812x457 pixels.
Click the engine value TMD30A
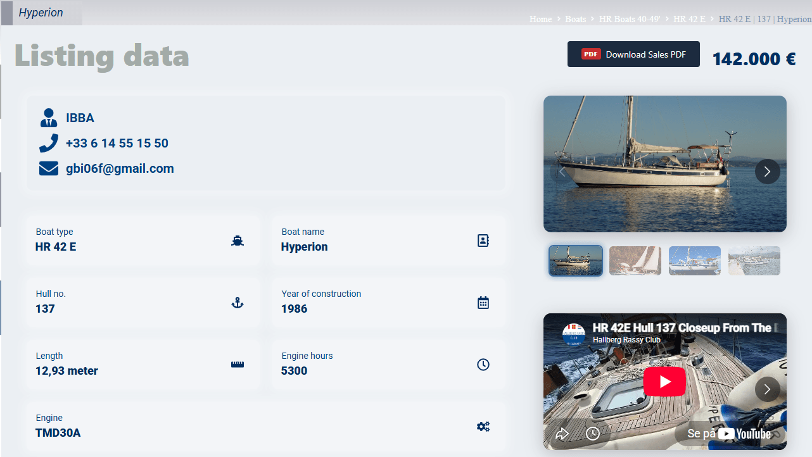[x=58, y=433]
